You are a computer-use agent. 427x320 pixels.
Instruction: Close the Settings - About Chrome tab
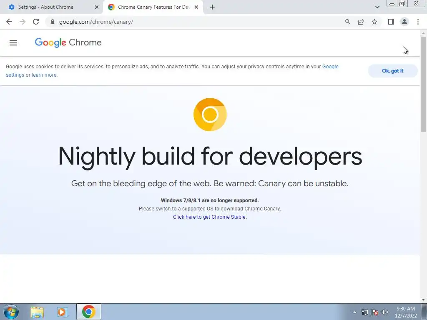(97, 7)
